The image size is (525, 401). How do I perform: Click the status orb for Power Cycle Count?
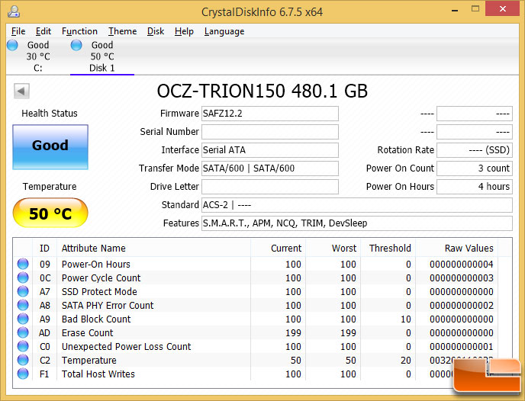click(23, 277)
